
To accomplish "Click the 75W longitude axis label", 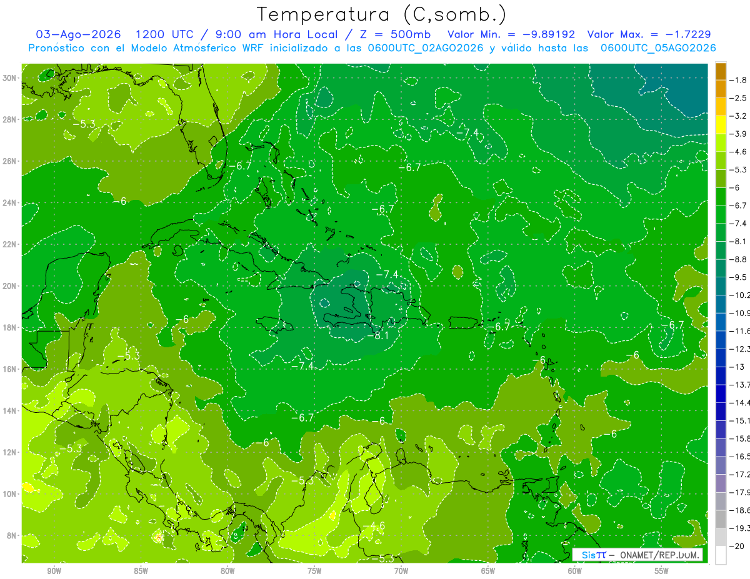I will coord(314,571).
